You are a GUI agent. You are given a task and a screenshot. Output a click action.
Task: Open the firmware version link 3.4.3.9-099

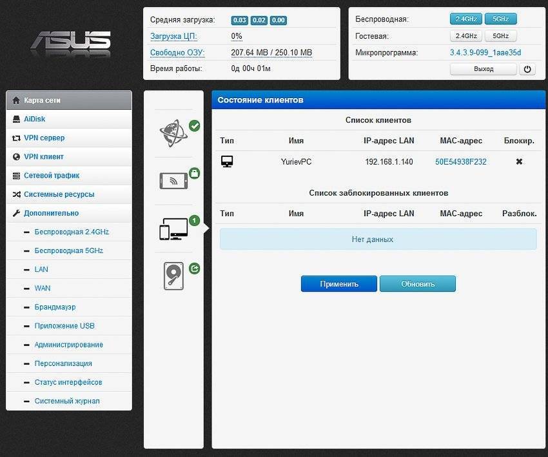[485, 52]
